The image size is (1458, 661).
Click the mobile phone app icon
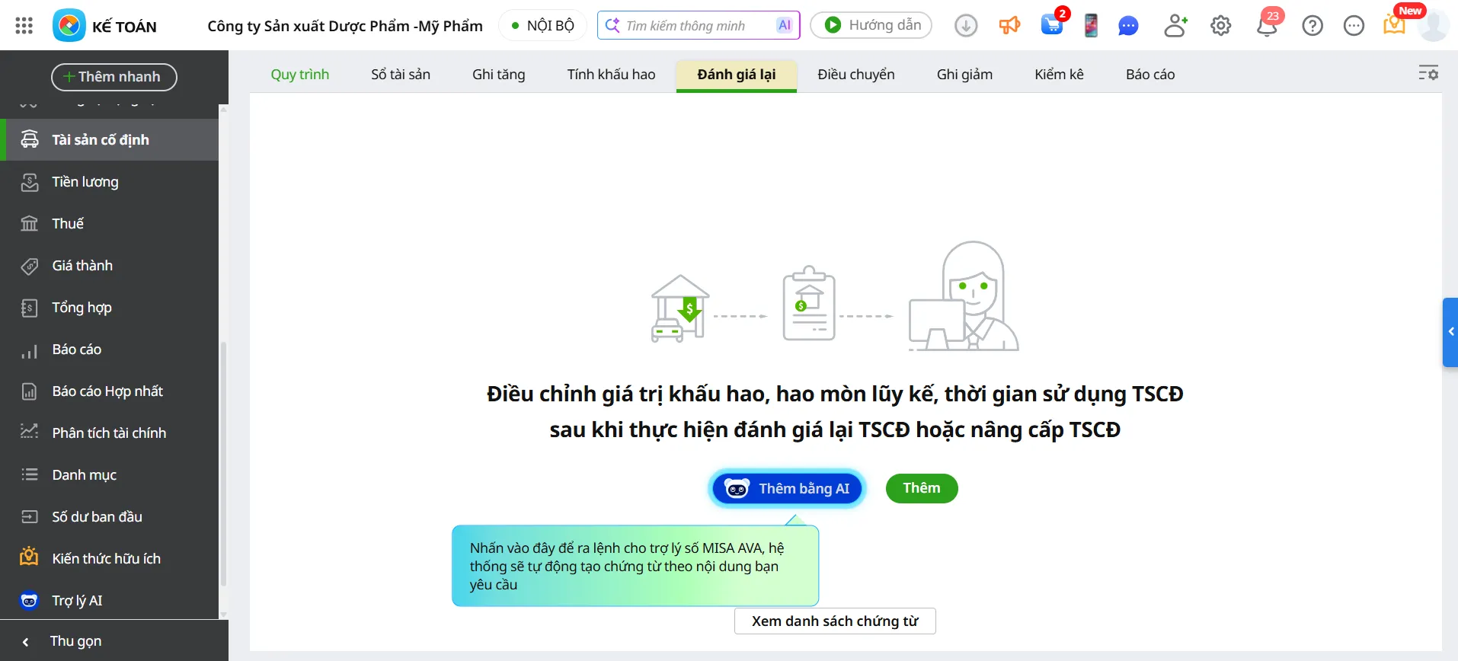coord(1091,26)
